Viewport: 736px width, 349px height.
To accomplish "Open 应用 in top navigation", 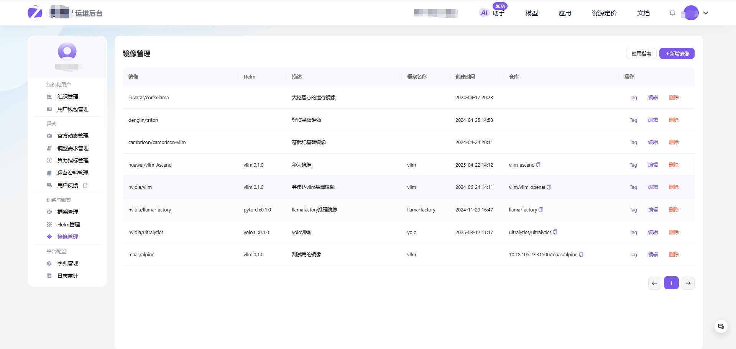I will pos(565,13).
